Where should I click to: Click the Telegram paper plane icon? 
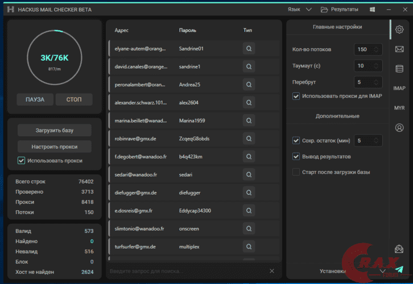pyautogui.click(x=399, y=269)
